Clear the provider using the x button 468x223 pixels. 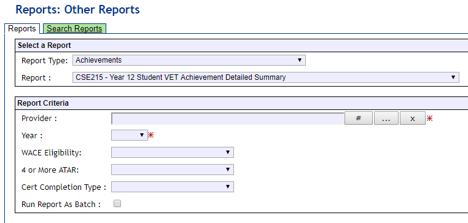pos(413,118)
